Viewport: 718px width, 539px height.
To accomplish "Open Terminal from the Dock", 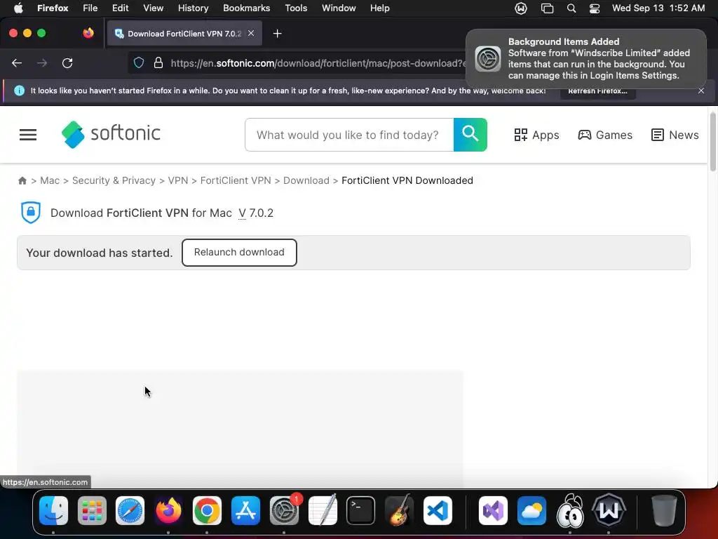I will pos(361,511).
